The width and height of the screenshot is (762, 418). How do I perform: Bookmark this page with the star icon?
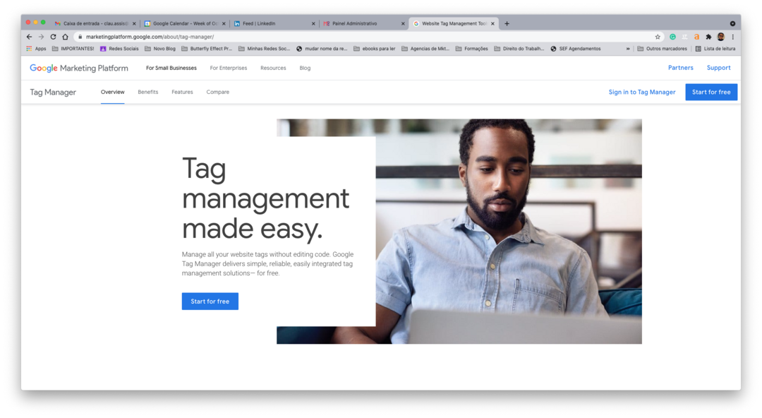point(658,37)
